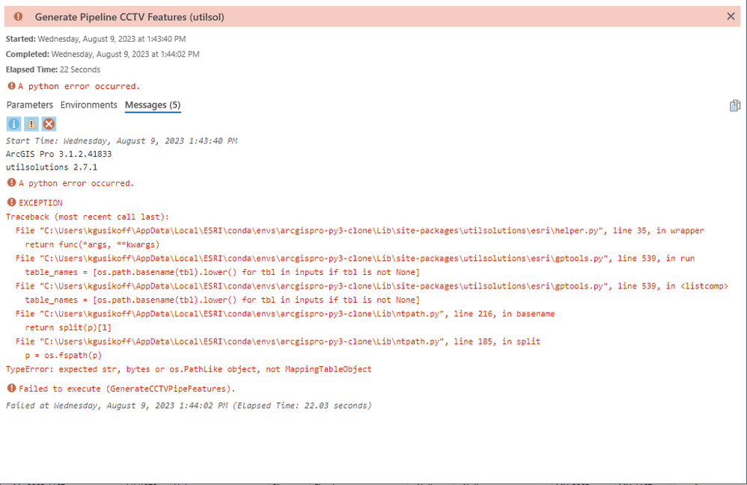Toggle the warning messages filter

coord(31,124)
